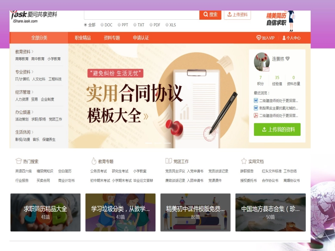Viewport: 335px width, 251px height.
Task: Click the 毕业论文答辩 link
Action: (143, 180)
